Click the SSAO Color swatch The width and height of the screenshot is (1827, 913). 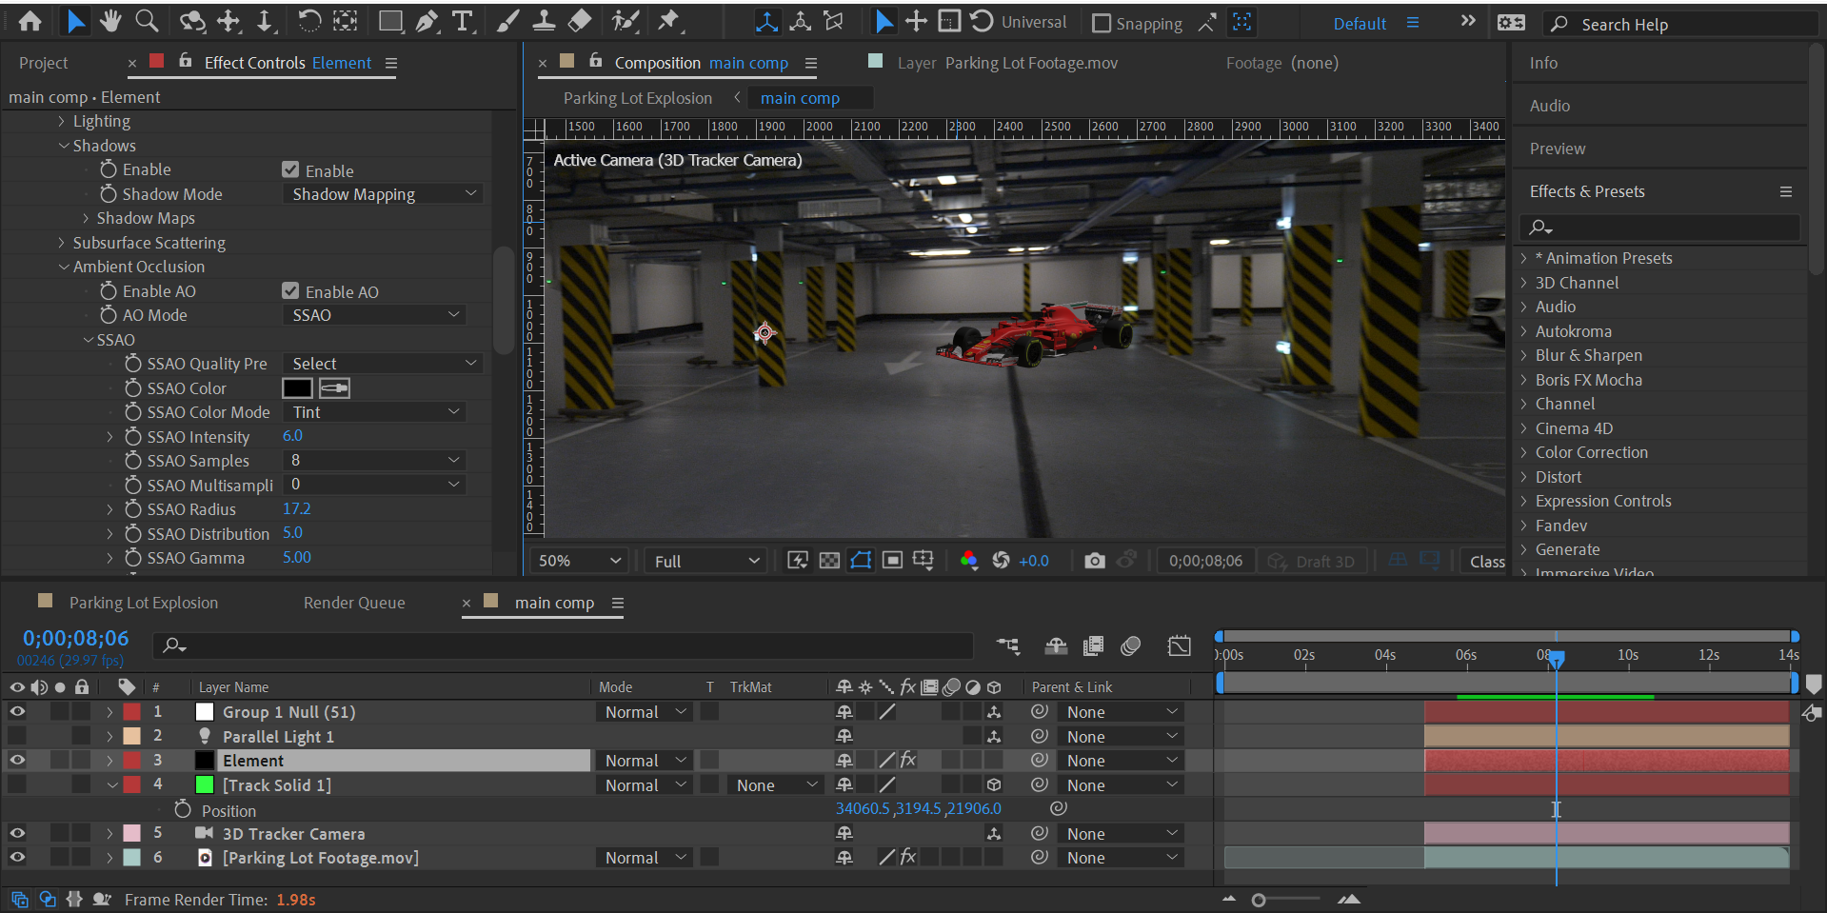298,387
